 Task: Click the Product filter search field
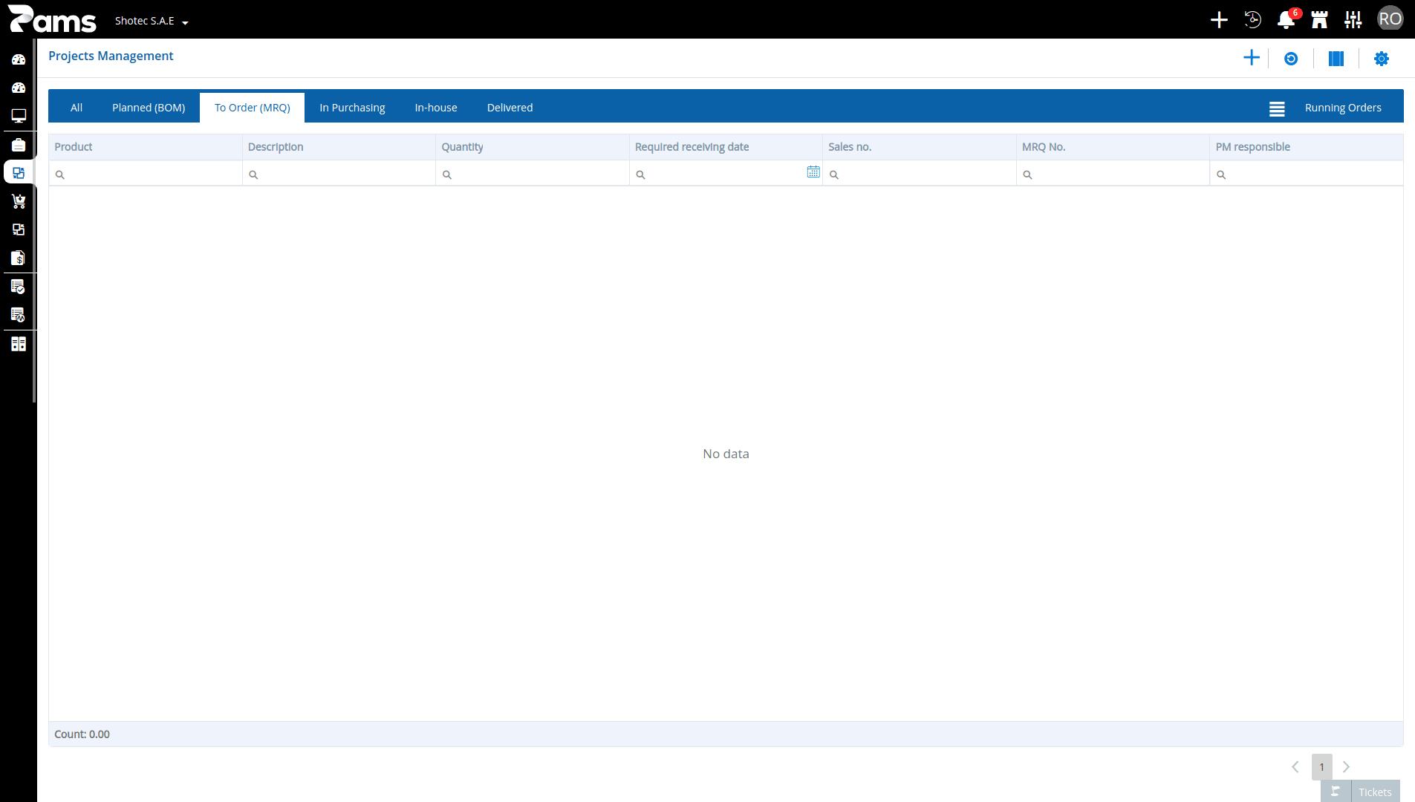146,174
